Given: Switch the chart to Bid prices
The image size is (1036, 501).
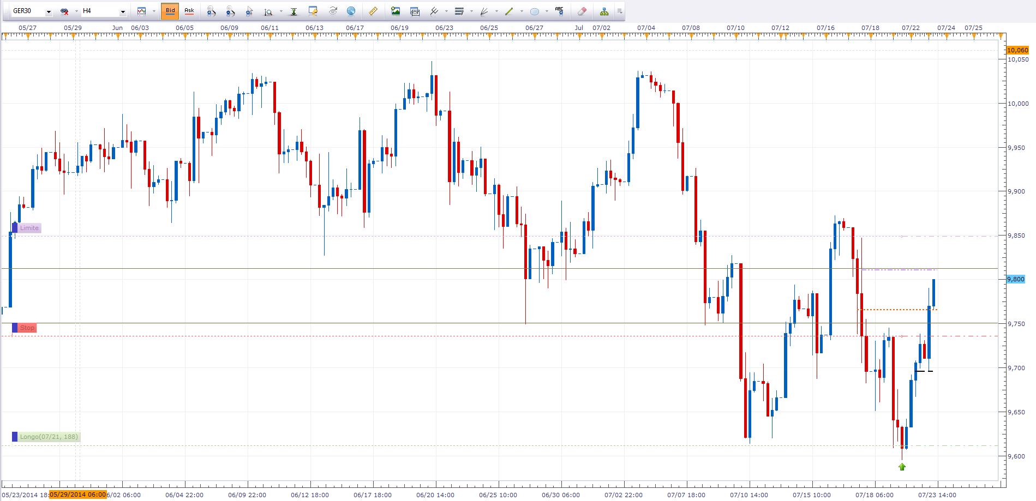Looking at the screenshot, I should point(170,11).
